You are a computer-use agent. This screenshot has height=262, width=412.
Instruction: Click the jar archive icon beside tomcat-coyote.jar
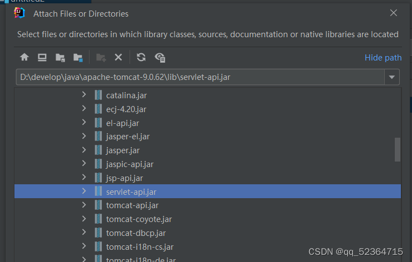click(98, 219)
